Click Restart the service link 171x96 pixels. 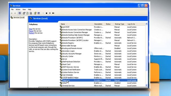[32, 33]
